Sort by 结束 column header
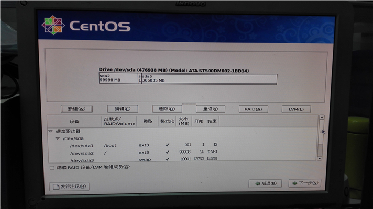Image resolution: width=373 pixels, height=209 pixels. (x=212, y=121)
